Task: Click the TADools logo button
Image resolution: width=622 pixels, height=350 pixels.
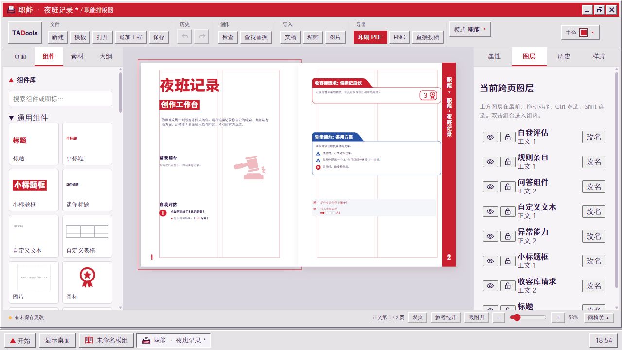Action: [25, 33]
